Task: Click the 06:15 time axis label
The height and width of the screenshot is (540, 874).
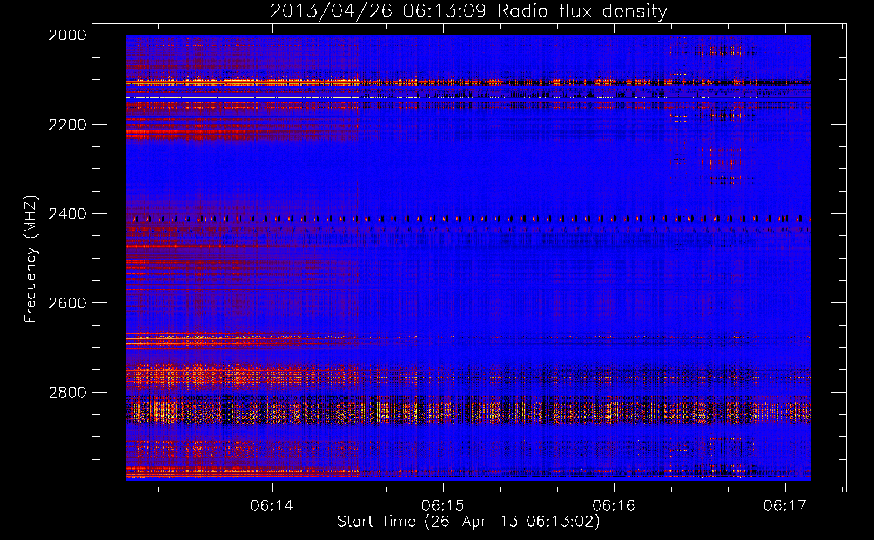Action: point(443,506)
